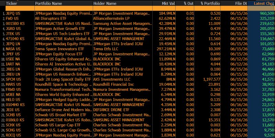Click latest change value 960,509

[267, 13]
